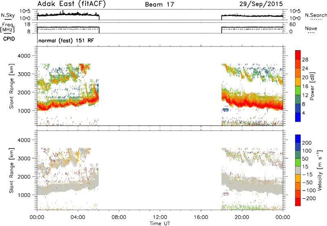Click the "3000" tick of the power panel
The image size is (327, 226).
click(24, 74)
